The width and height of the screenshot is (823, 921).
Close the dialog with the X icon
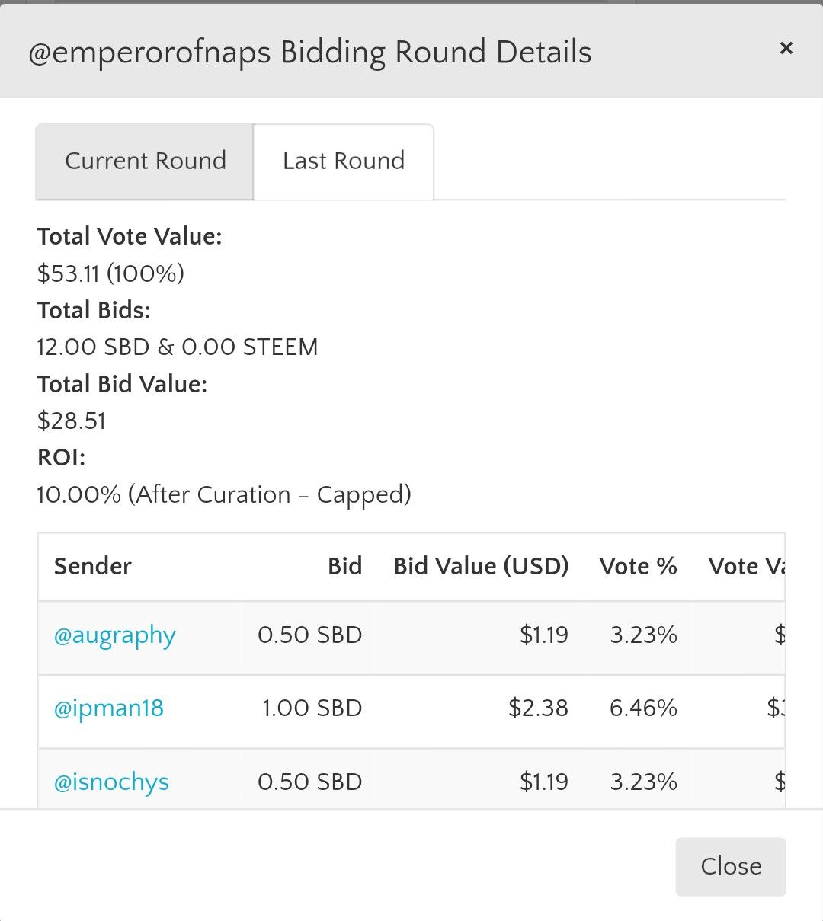click(786, 49)
